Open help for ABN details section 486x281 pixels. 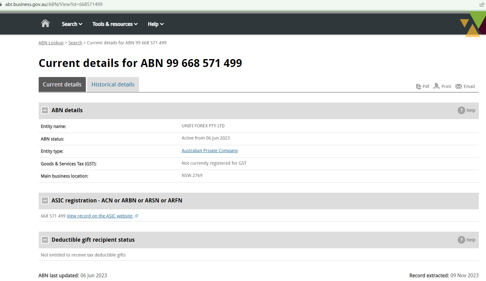click(x=467, y=110)
